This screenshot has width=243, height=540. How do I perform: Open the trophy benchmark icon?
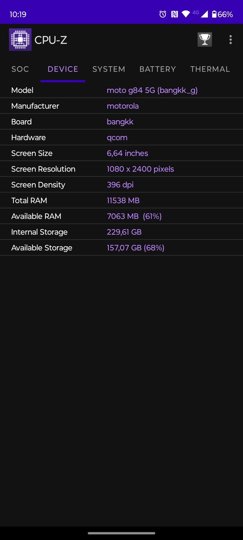tap(205, 40)
